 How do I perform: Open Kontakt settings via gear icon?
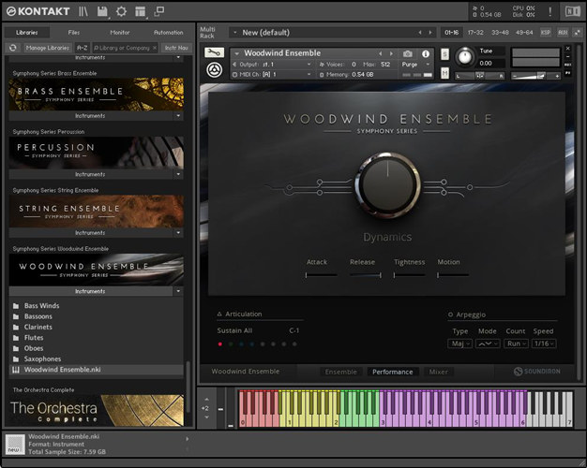coord(120,11)
